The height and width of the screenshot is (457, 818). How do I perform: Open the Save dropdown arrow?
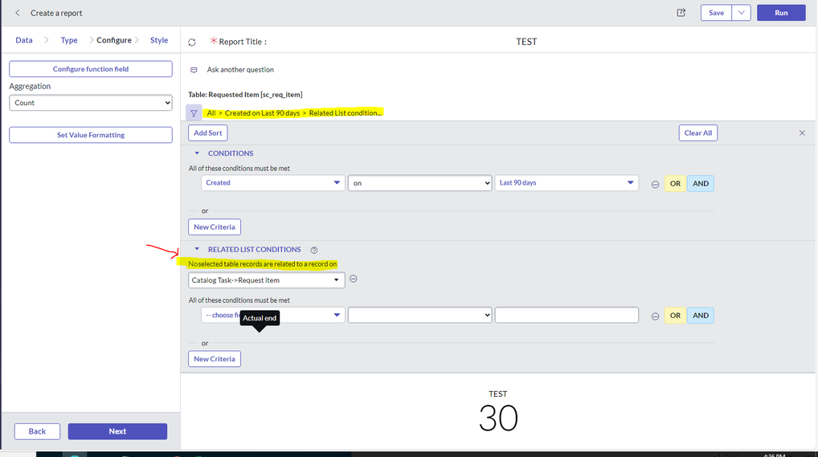click(x=742, y=13)
